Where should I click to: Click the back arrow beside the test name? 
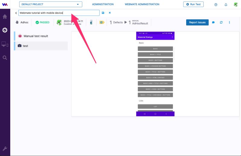[16, 13]
